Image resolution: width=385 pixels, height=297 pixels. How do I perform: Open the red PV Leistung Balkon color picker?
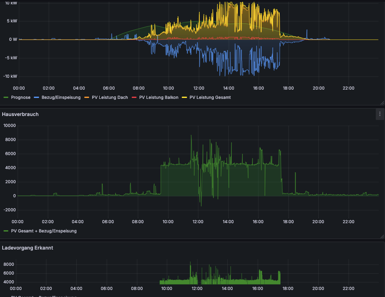tap(134, 98)
